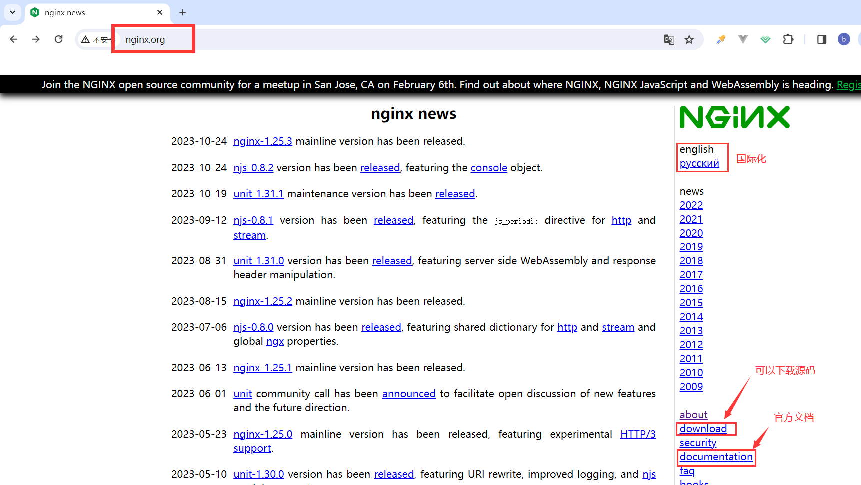
Task: Open the unit-1.30.0 link
Action: [x=259, y=474]
